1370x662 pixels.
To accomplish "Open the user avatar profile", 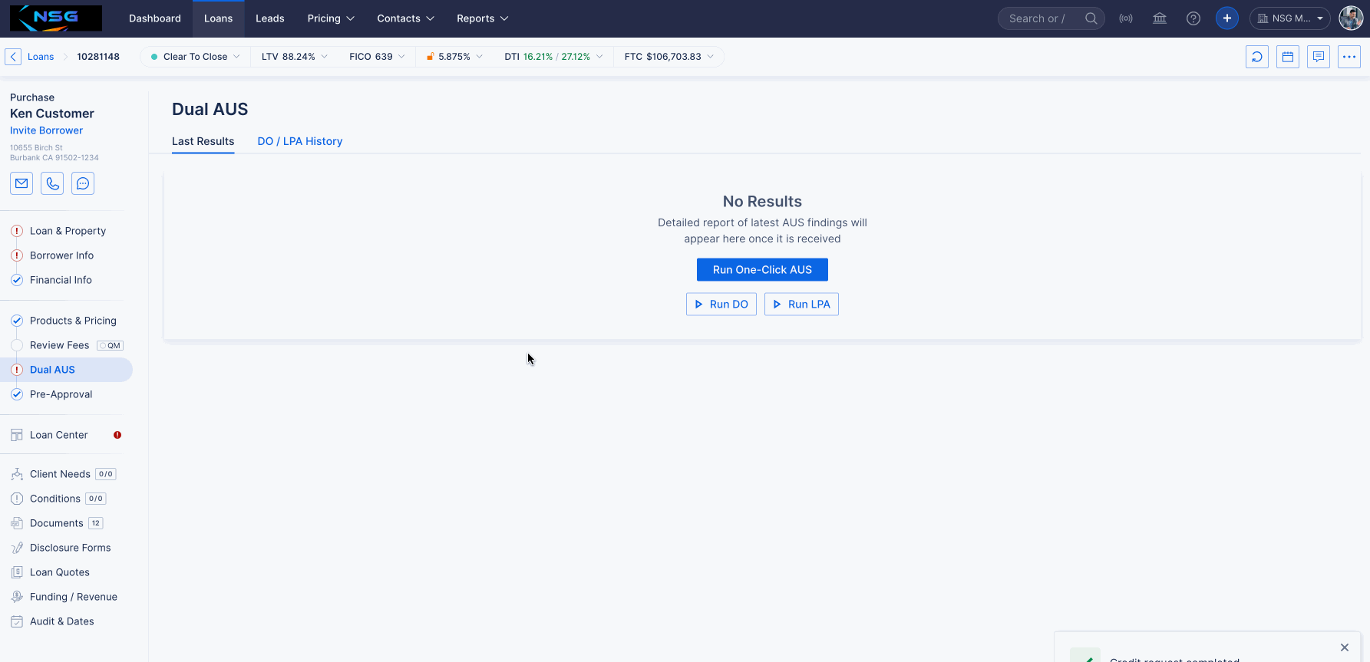I will tap(1351, 18).
